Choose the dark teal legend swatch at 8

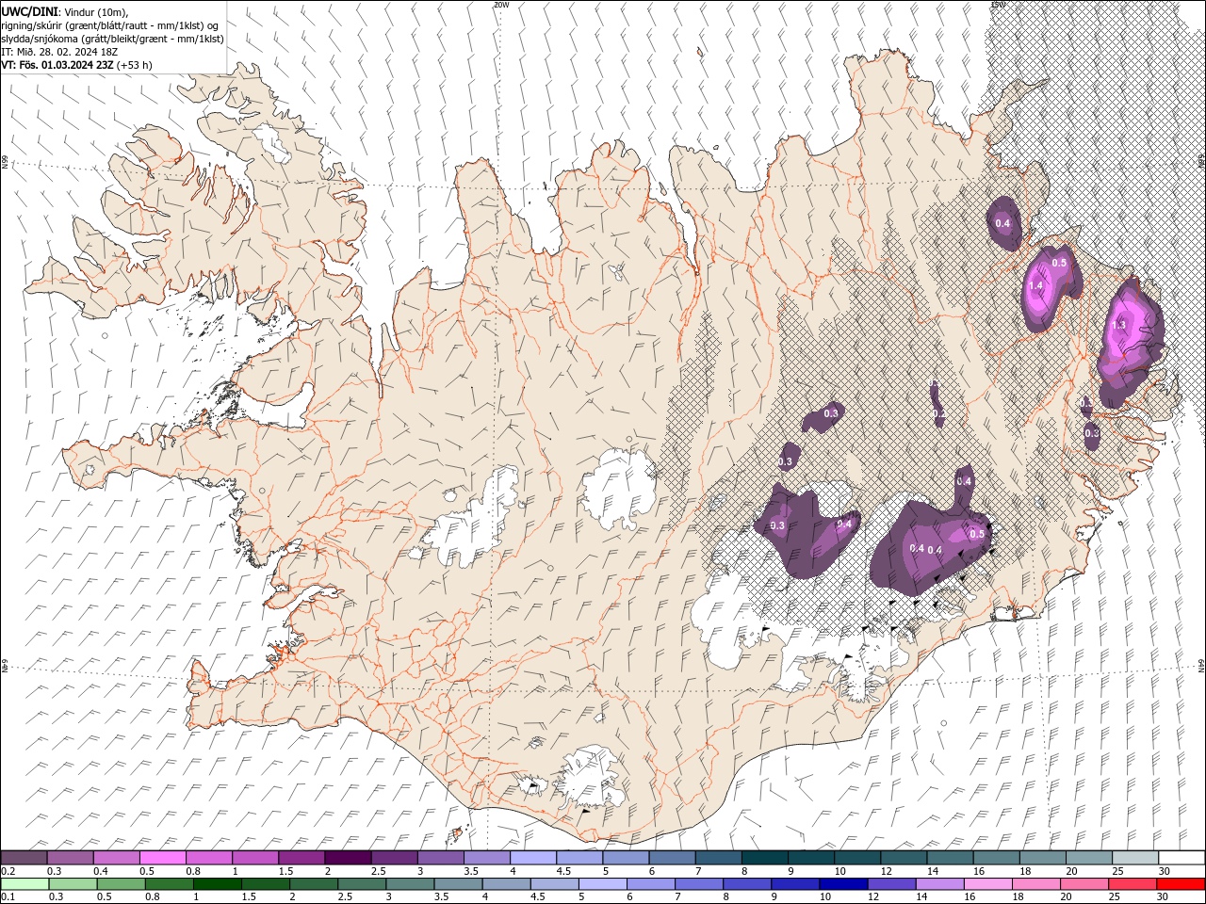click(x=764, y=858)
